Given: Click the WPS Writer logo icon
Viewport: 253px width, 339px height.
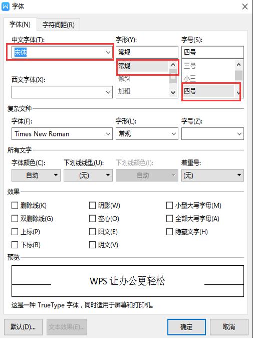Looking at the screenshot, I should [5, 7].
